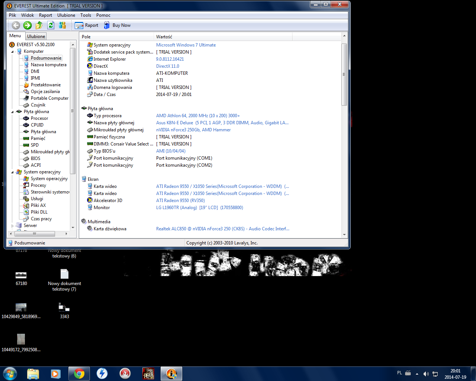Select Pliki AX tree item

[x=38, y=205]
